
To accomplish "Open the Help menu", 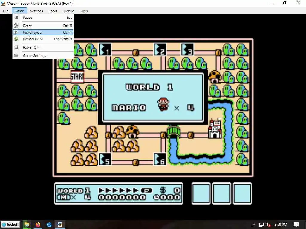I will coord(84,11).
